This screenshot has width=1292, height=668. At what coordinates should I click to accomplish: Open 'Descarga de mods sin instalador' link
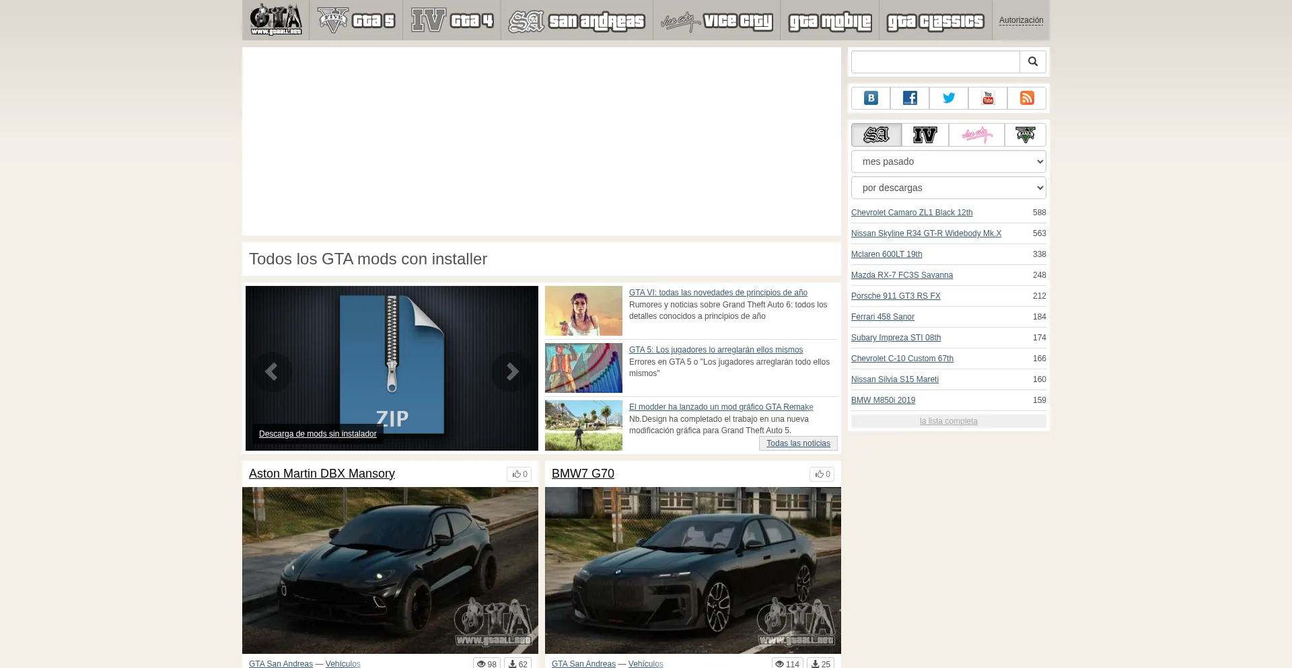click(x=318, y=434)
